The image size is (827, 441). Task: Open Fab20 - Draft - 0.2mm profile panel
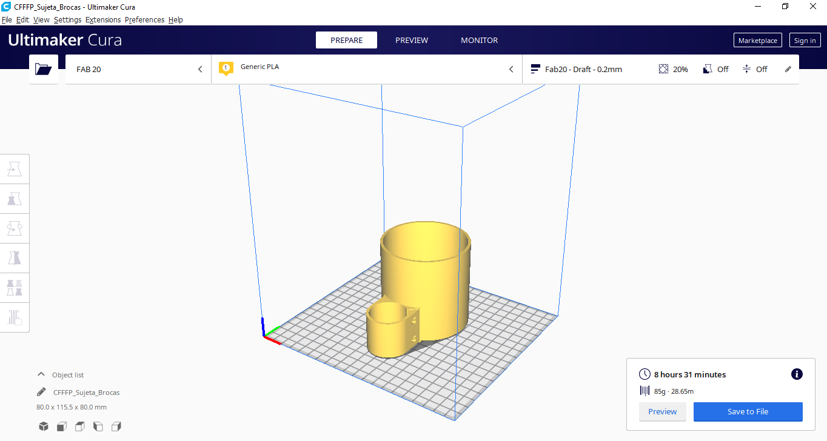[660, 69]
